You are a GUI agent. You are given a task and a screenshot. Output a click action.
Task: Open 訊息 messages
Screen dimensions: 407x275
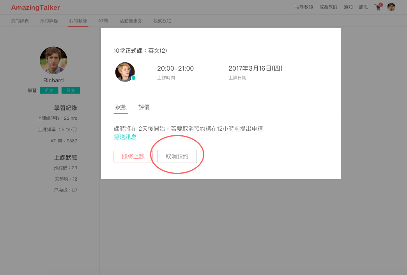pos(363,7)
